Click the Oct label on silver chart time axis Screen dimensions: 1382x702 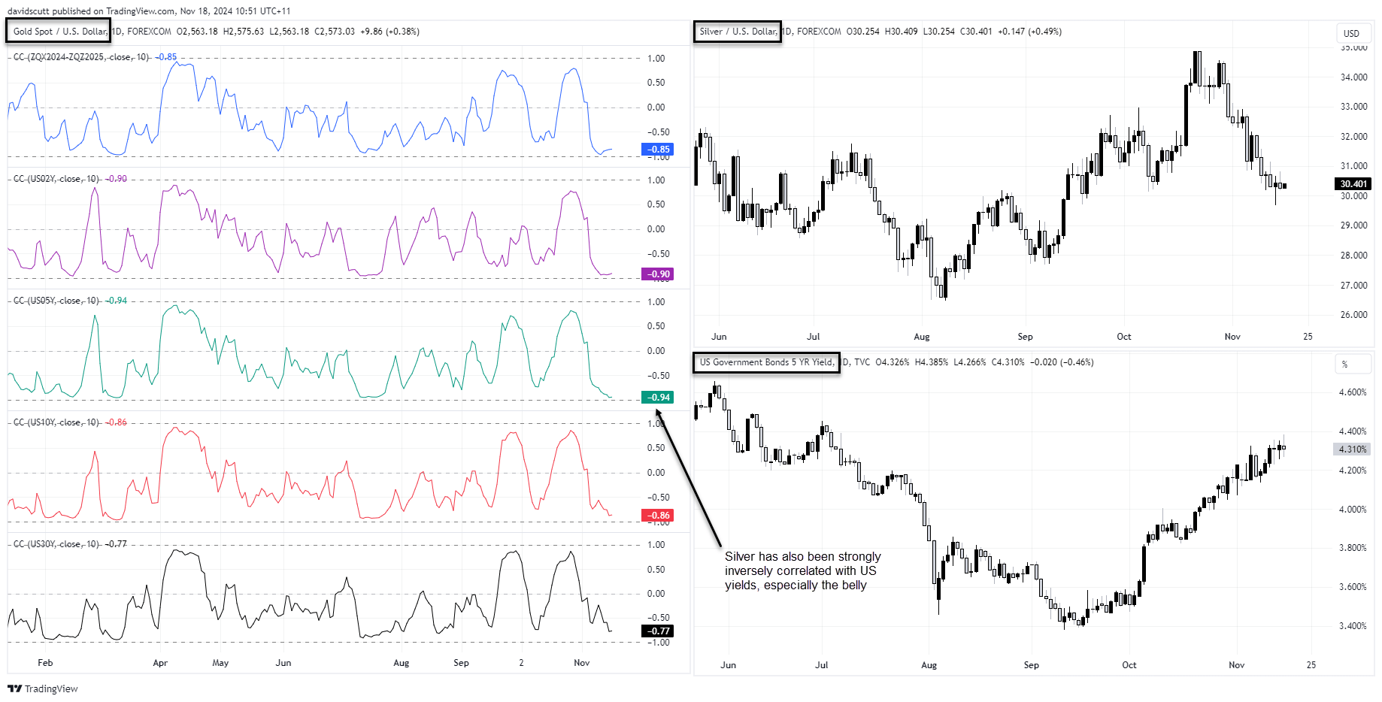pyautogui.click(x=1123, y=337)
